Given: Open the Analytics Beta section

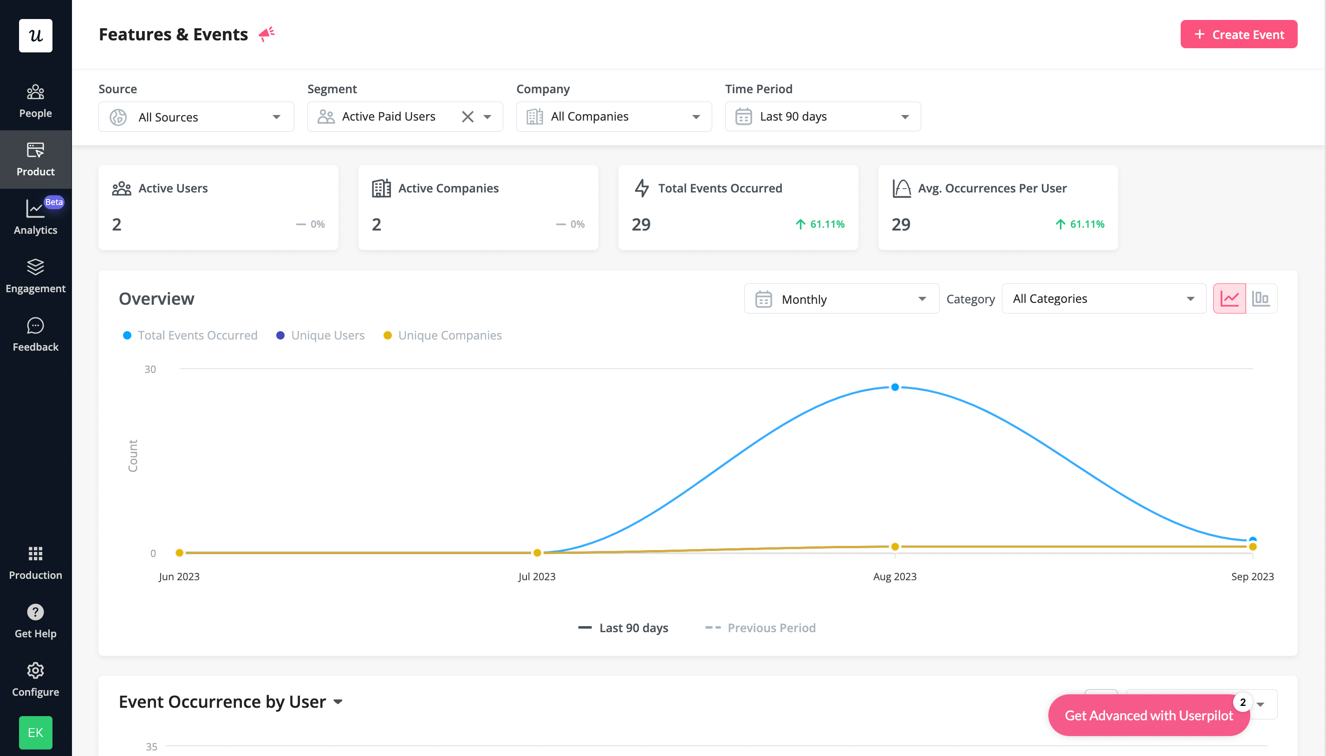Looking at the screenshot, I should click(35, 217).
